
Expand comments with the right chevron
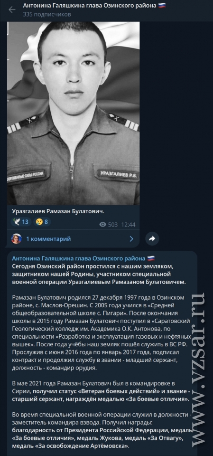point(131,239)
